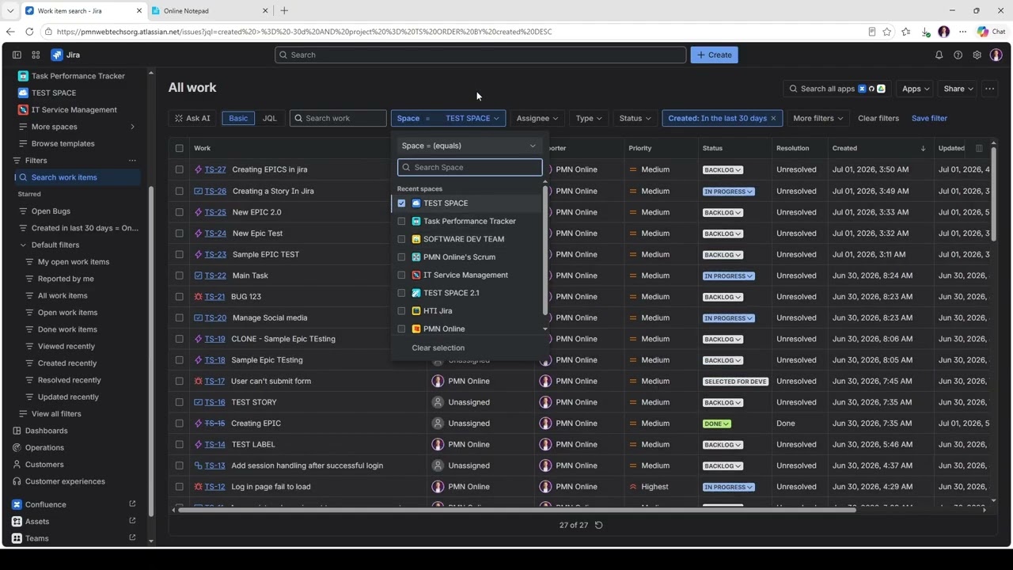Click the Save filter link

coord(929,118)
